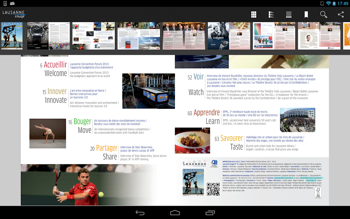
Task: Tap the battery status icon
Action: tap(334, 3)
